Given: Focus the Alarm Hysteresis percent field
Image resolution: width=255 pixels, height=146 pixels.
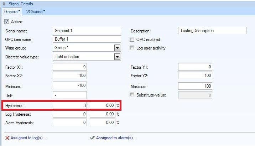Looking at the screenshot, I should 103,122.
